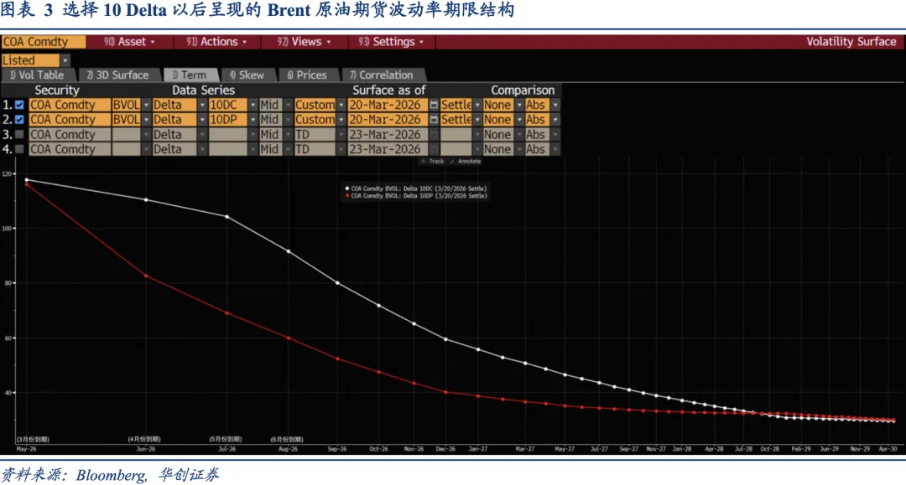Click row 2 COA Comdty security field

(70, 120)
